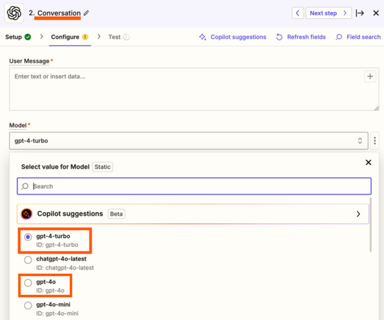Select the gpt-4o-mini radio button
Image resolution: width=384 pixels, height=320 pixels.
[28, 306]
